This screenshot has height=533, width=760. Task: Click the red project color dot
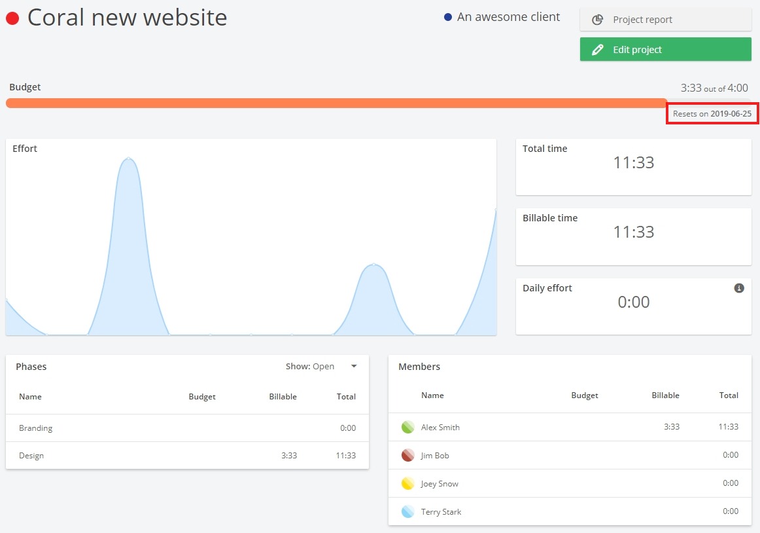coord(12,18)
